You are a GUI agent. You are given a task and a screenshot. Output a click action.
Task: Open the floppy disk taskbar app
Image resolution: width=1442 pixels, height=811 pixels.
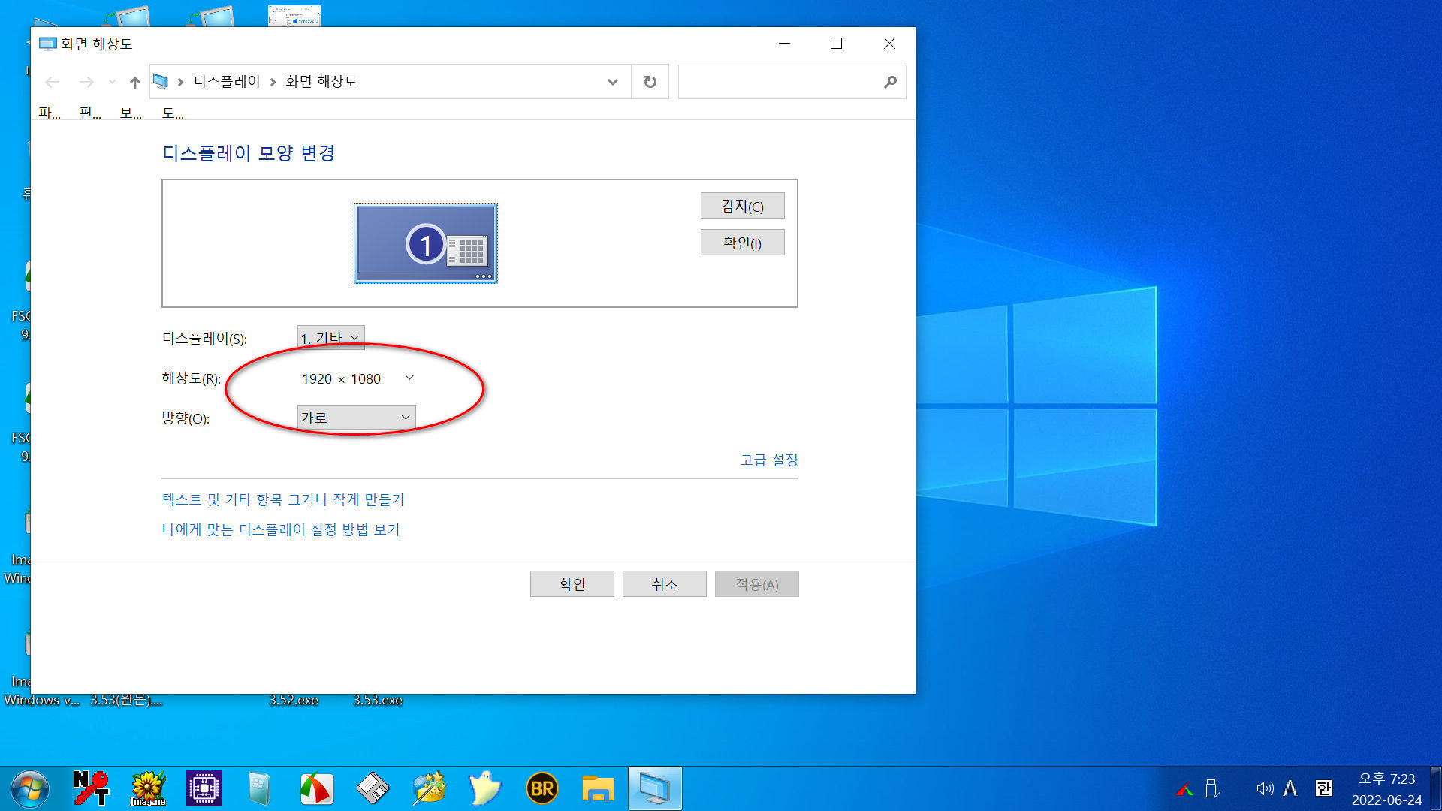point(373,789)
